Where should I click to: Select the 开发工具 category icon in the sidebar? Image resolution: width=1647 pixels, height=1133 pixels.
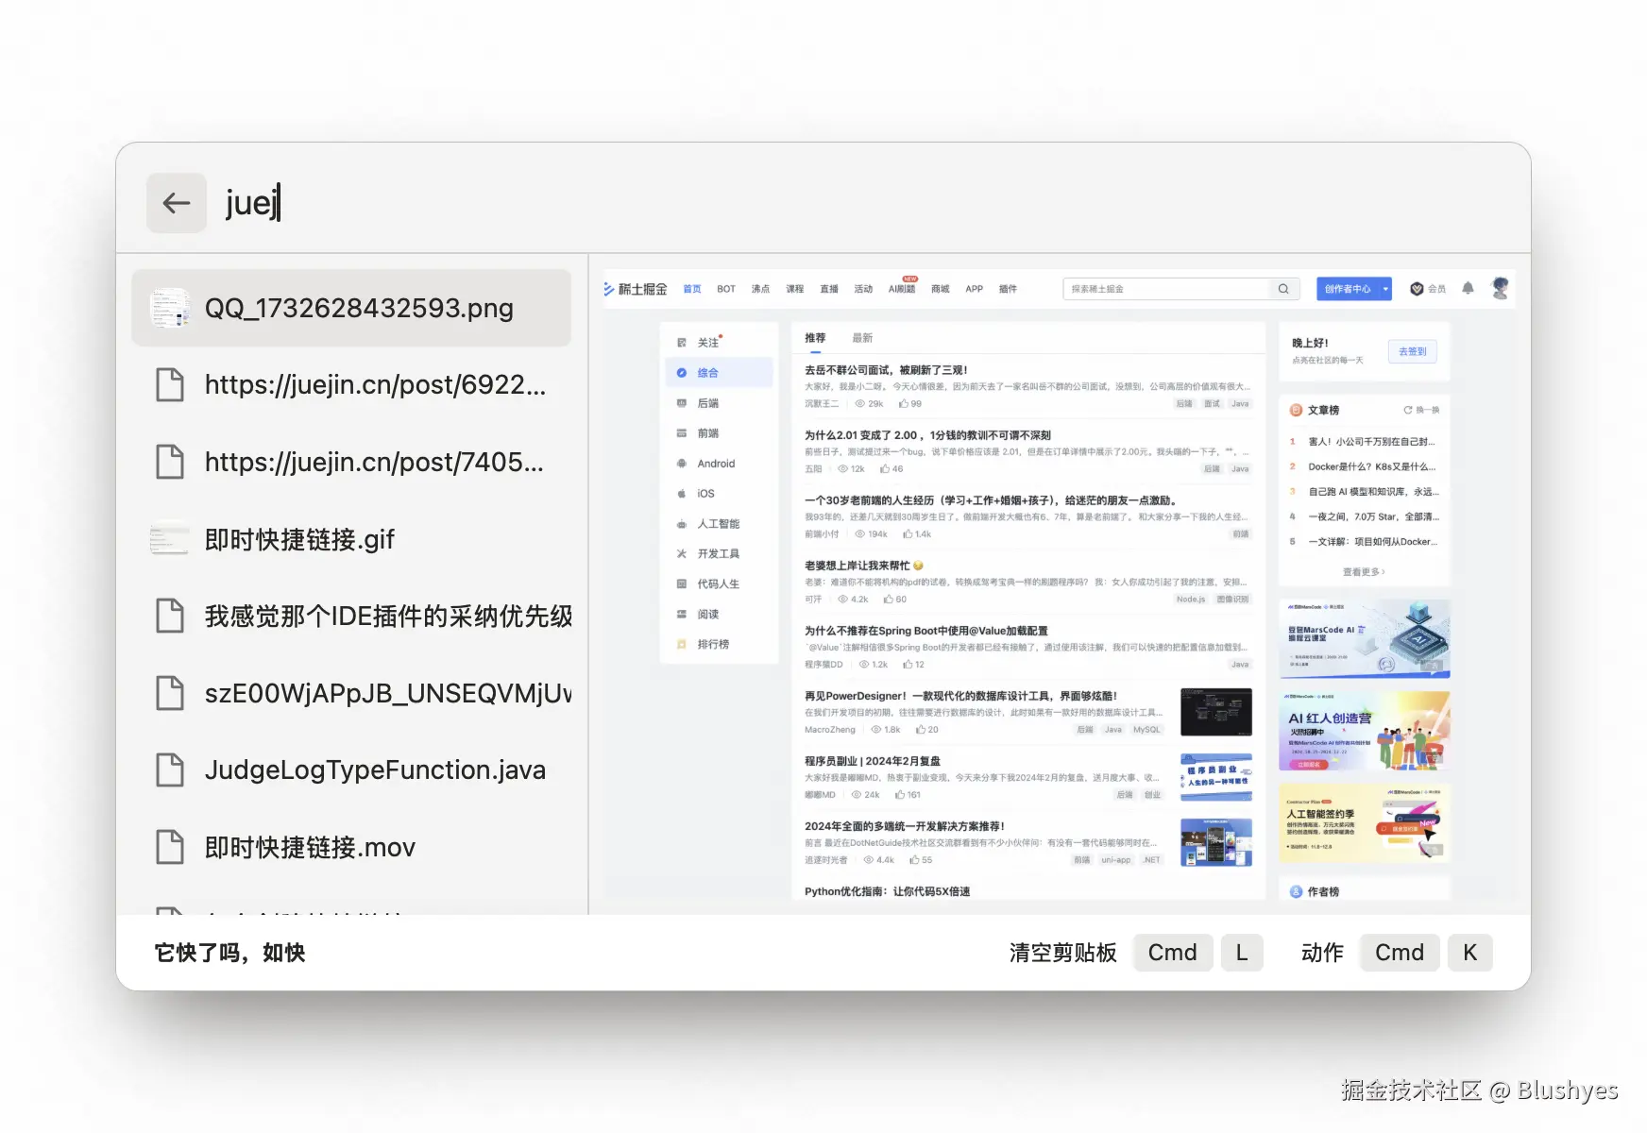tap(683, 553)
